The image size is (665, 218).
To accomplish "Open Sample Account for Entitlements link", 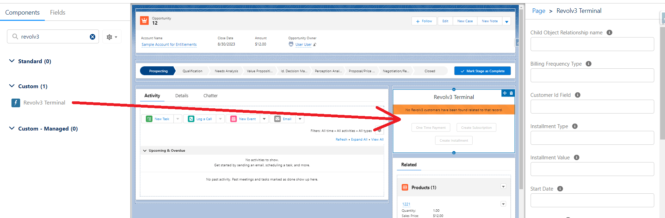I will 169,44.
